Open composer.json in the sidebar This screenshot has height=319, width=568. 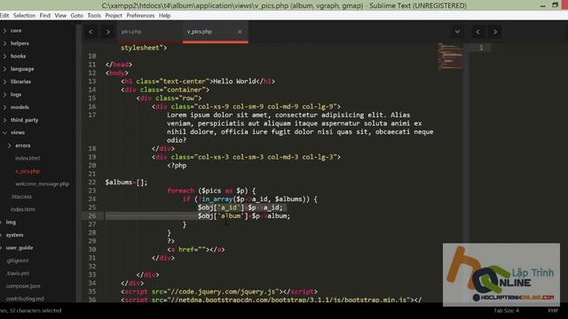click(23, 286)
